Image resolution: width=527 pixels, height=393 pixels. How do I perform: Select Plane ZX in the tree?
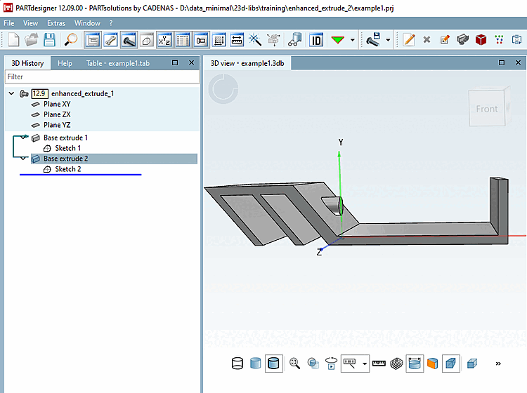click(x=57, y=114)
